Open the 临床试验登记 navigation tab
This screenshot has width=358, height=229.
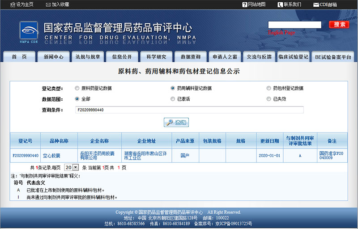[294, 57]
